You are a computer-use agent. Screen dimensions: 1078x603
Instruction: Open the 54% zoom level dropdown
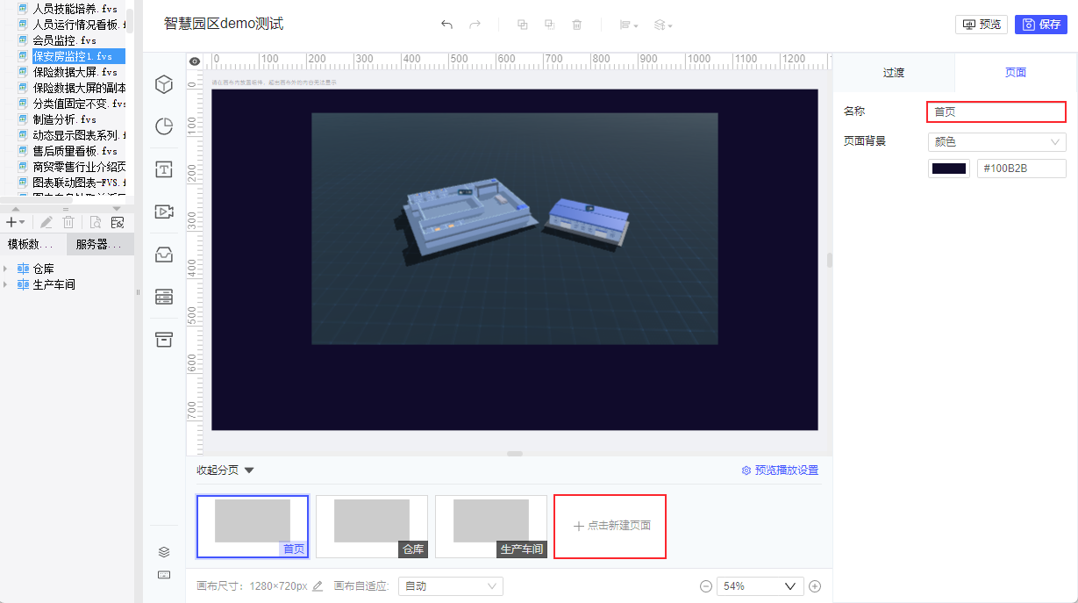760,586
